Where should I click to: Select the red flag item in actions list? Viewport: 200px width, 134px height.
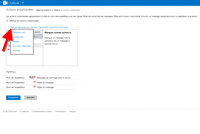9,50
